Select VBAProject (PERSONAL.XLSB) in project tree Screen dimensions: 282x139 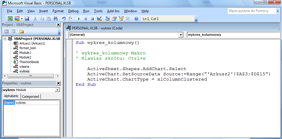point(37,39)
